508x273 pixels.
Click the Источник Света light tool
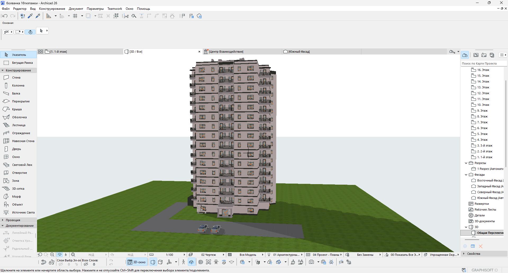point(23,212)
